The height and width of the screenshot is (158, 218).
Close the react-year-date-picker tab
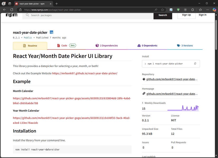51,4
